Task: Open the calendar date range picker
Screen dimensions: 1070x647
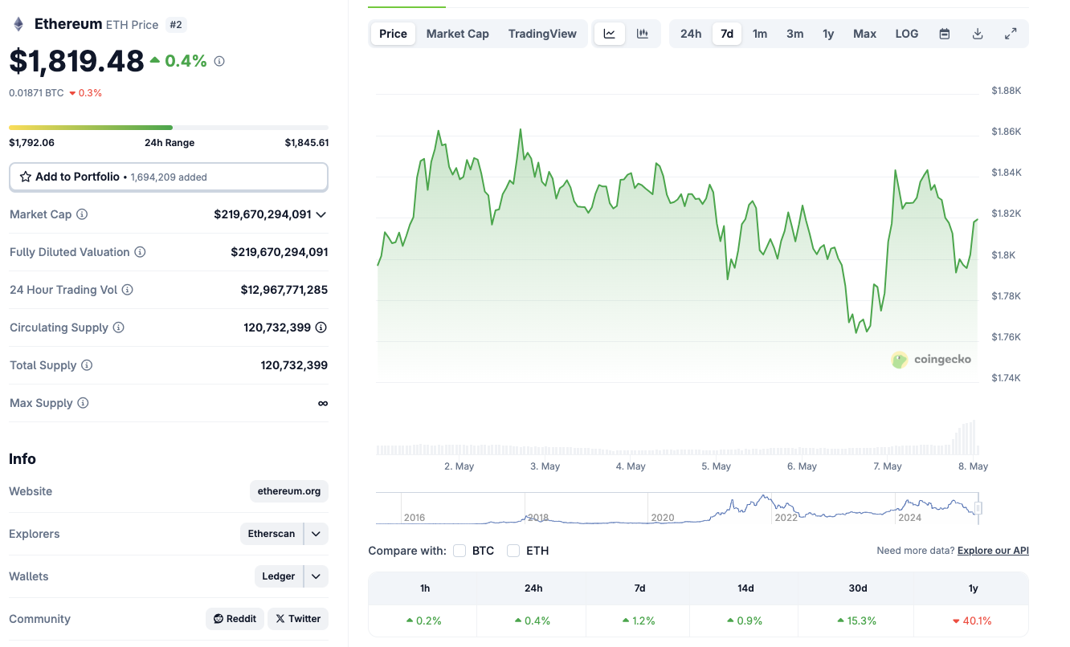Action: click(x=945, y=34)
